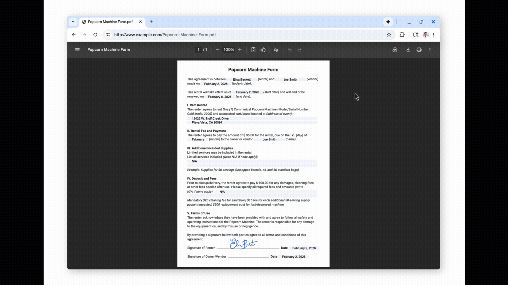Click the 'I. Item Rented' heading
Viewport: 508px width, 285px height.
pos(197,105)
